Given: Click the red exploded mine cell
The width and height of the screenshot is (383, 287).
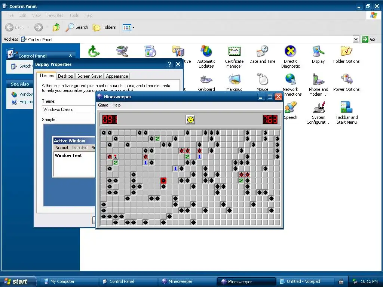Looking at the screenshot, I should pos(163,180).
